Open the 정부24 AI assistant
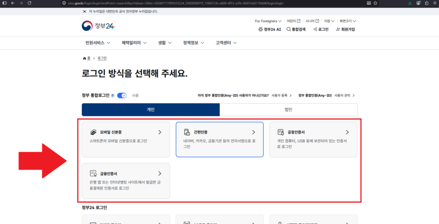Viewport: 439px width, 224px height. (x=270, y=29)
